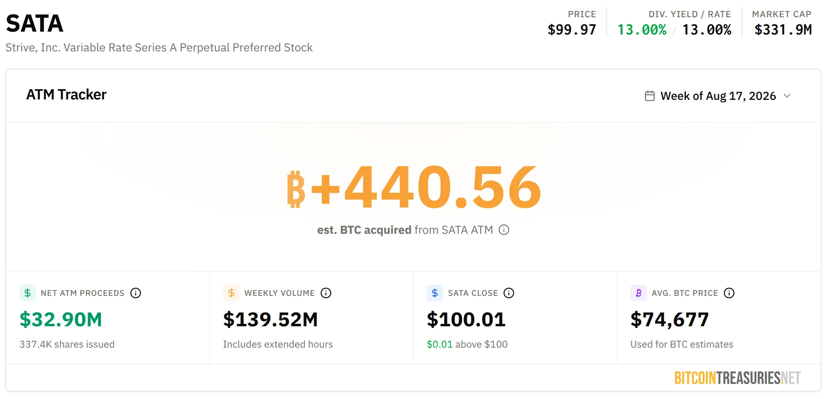Viewport: 829px width, 399px height.
Task: Click the info icon after est. BTC acquired
Action: (x=504, y=230)
